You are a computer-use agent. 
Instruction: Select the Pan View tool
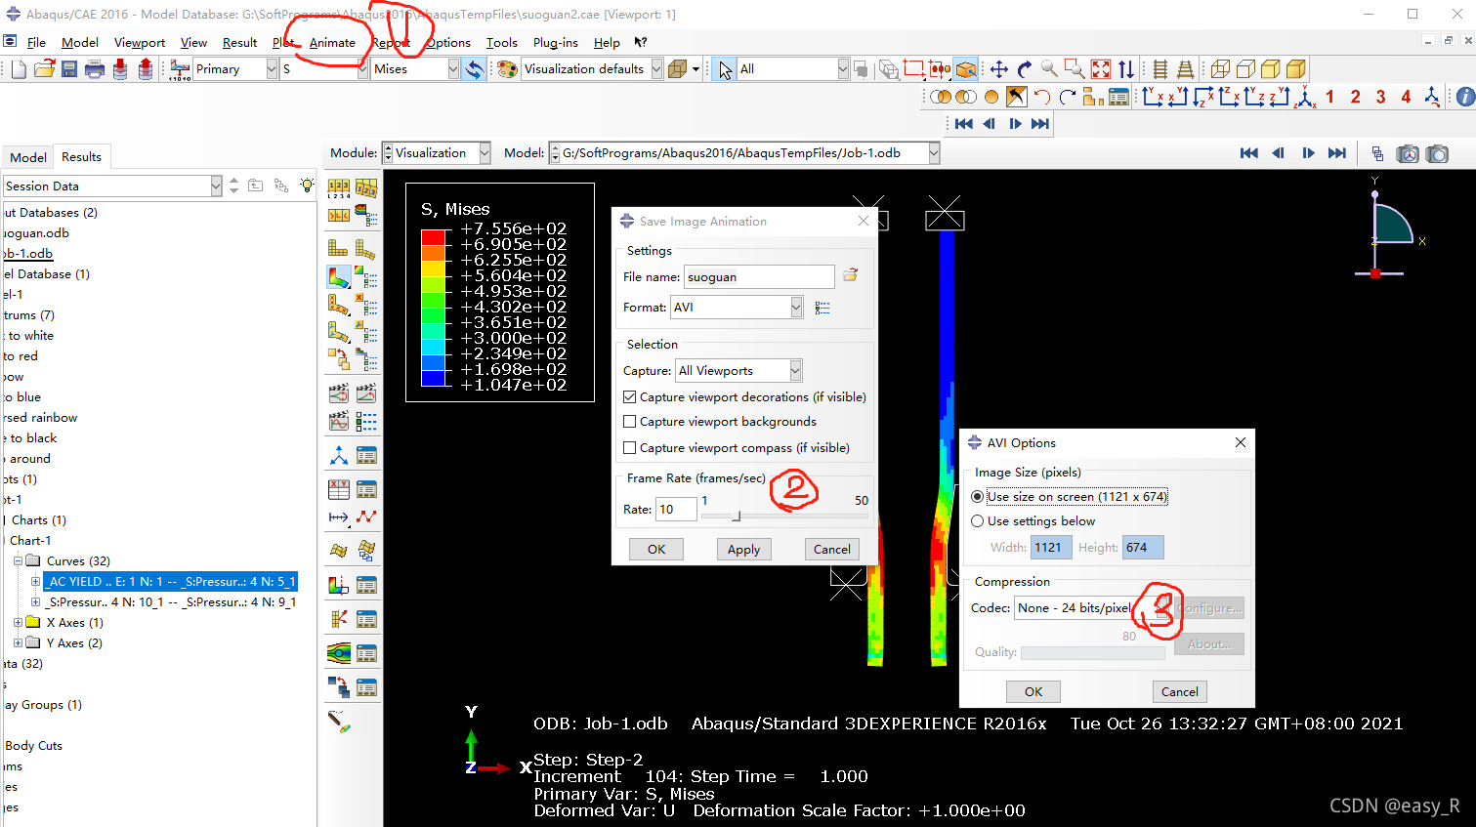pos(998,69)
